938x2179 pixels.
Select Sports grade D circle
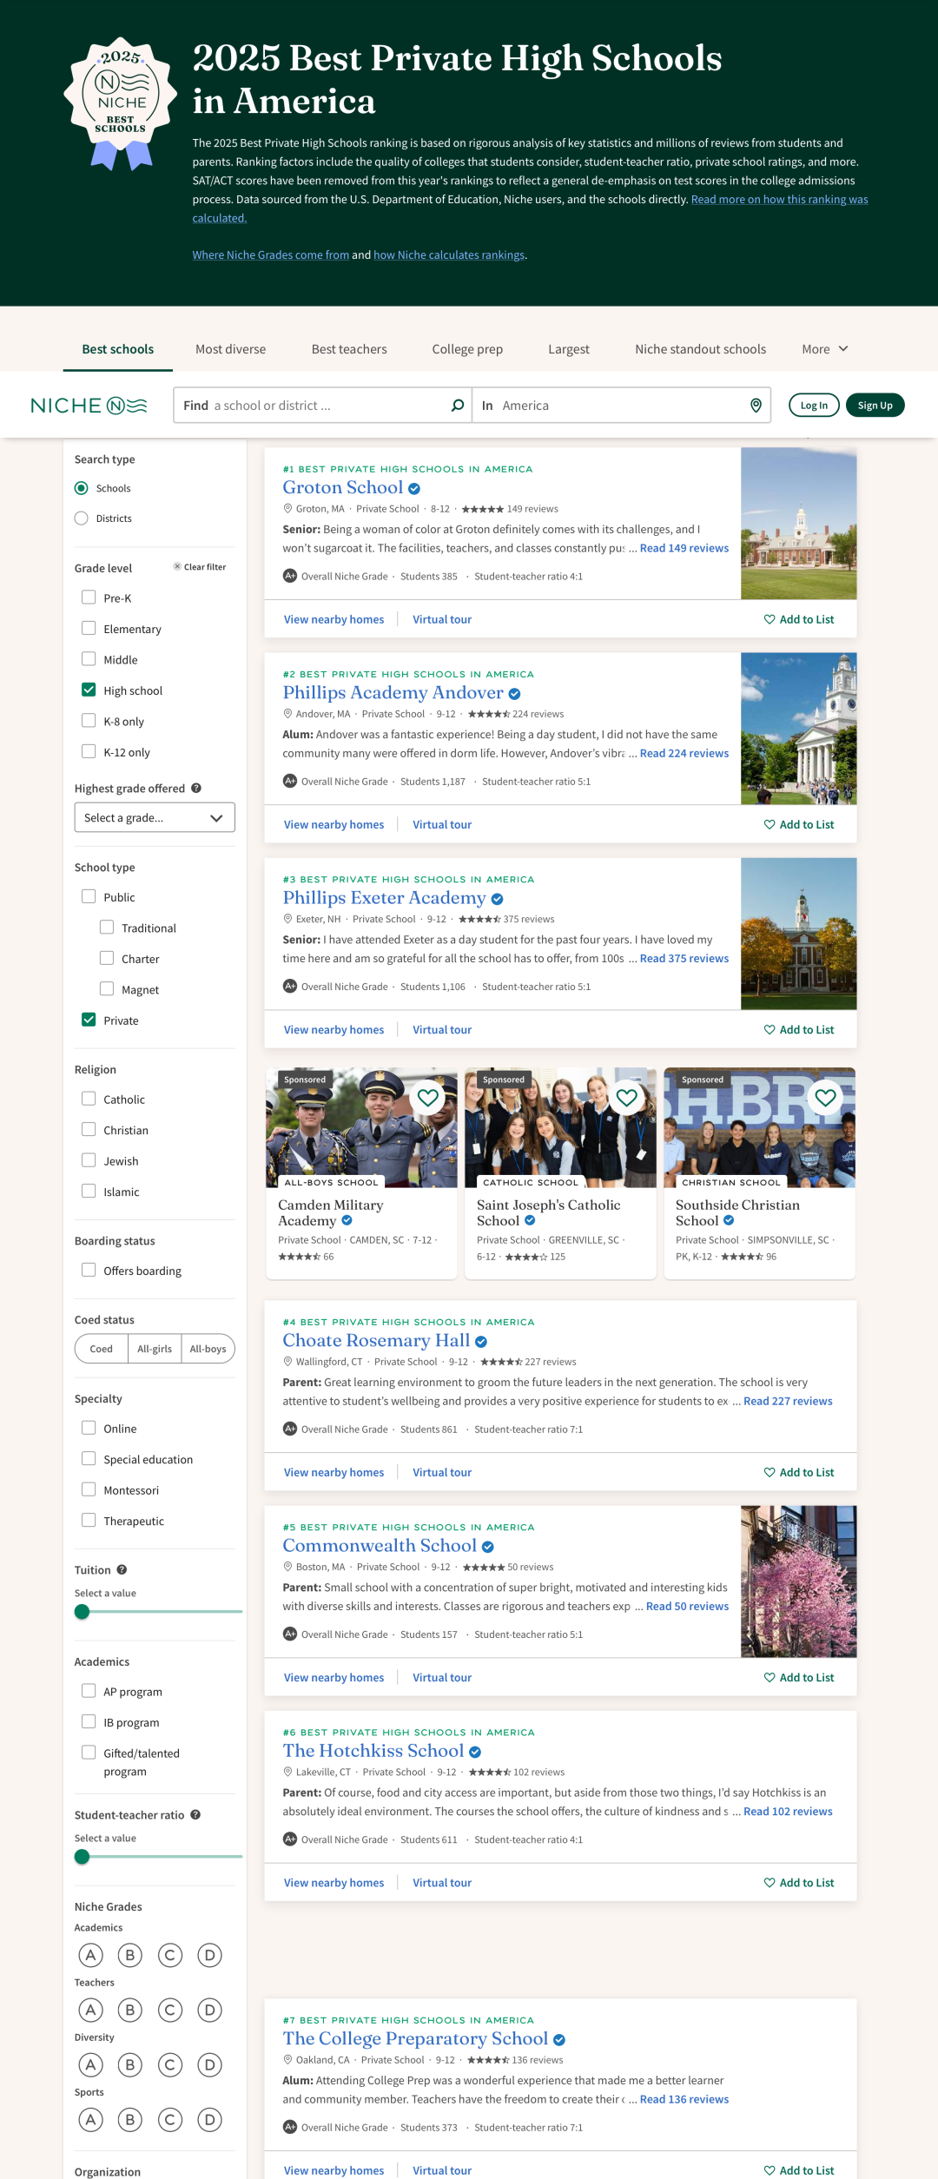[209, 2120]
